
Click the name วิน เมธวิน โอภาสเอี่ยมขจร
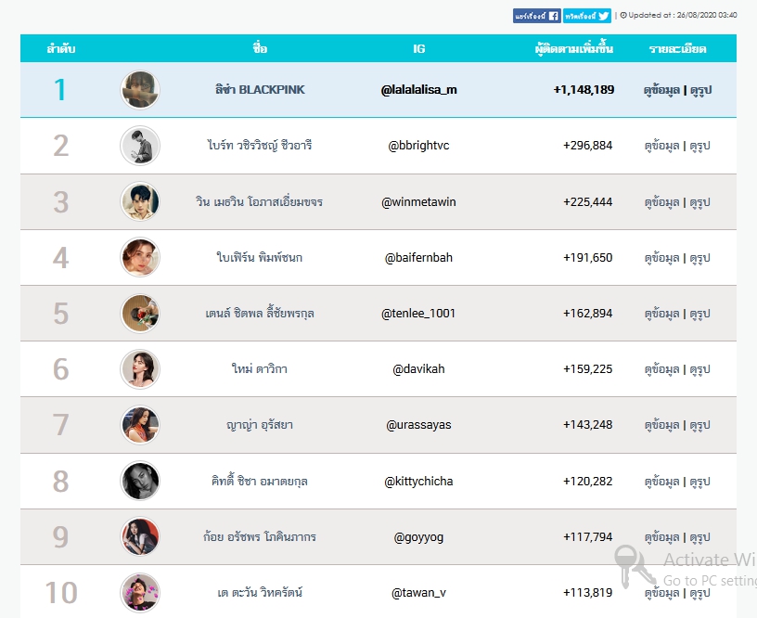click(x=259, y=201)
